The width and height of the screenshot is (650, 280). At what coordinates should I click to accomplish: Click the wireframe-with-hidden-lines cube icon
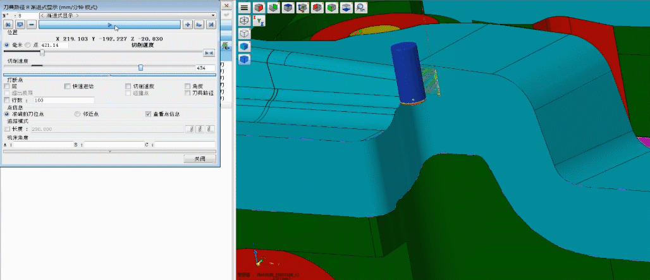coord(245,20)
